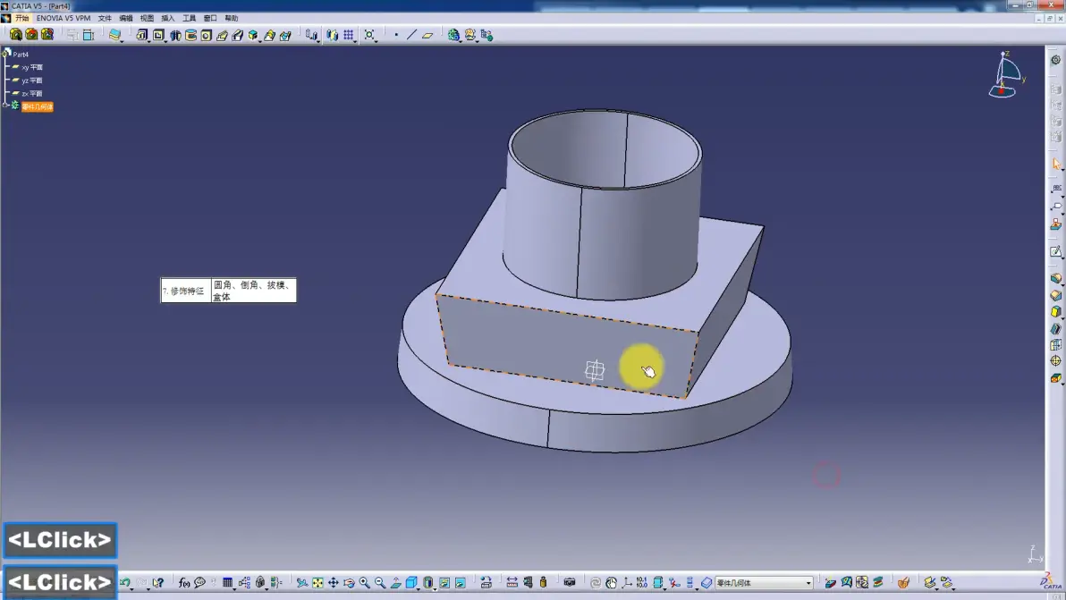Viewport: 1066px width, 600px height.
Task: Click the Fit All In view icon
Action: point(317,582)
